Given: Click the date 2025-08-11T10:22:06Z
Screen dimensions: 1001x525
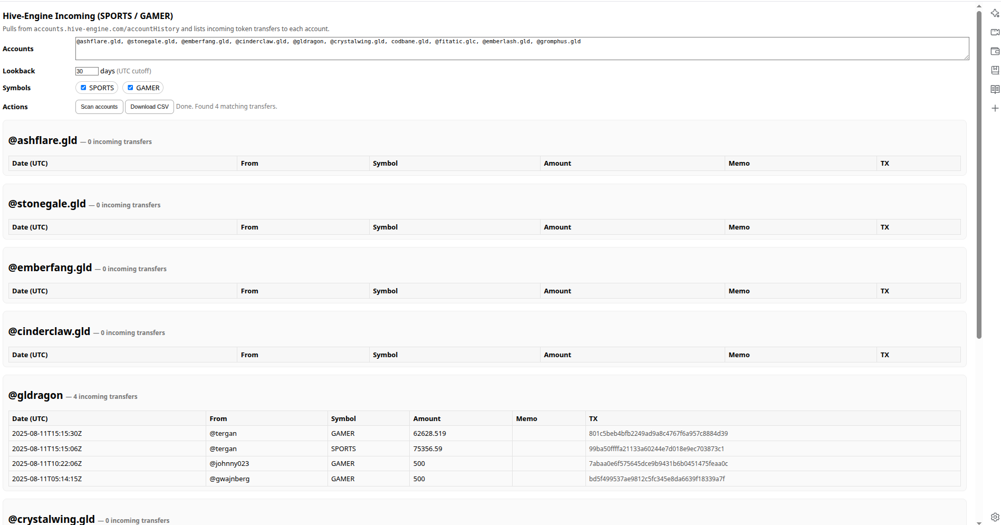Looking at the screenshot, I should point(47,464).
